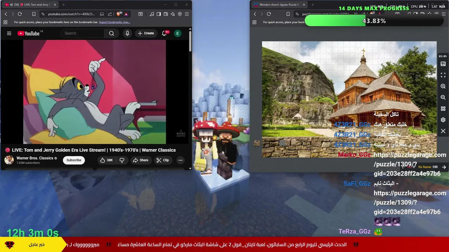Share the page via YouTube address bar

tap(110, 14)
